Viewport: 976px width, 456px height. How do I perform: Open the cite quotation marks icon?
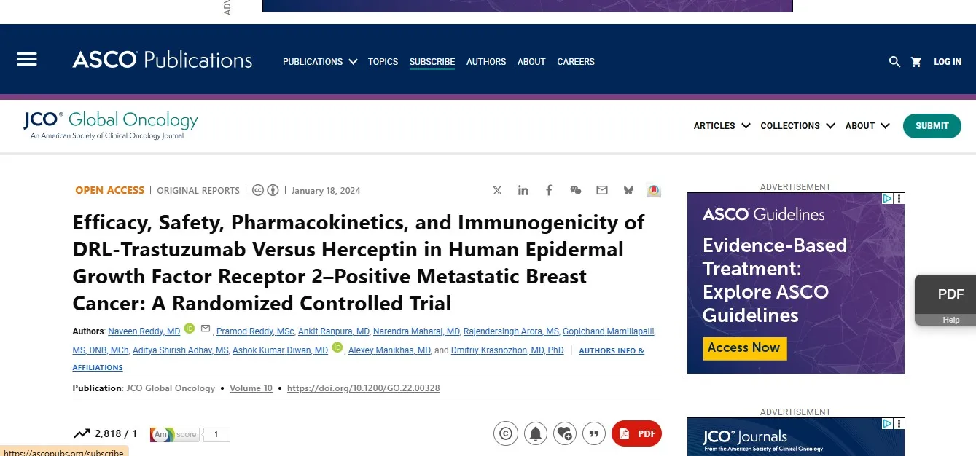(x=593, y=433)
